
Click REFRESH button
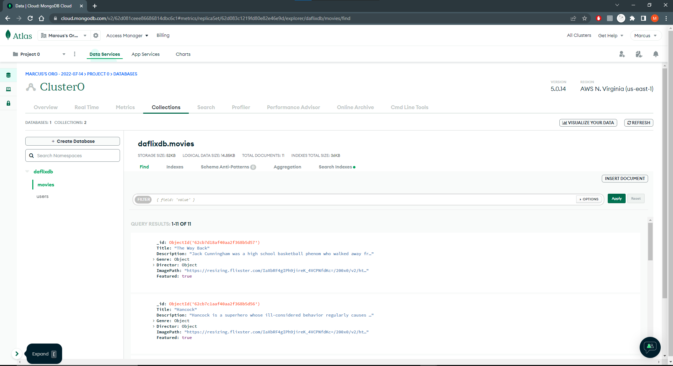pos(639,122)
